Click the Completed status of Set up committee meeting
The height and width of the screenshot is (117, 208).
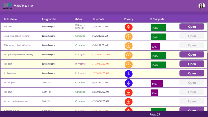(81, 101)
